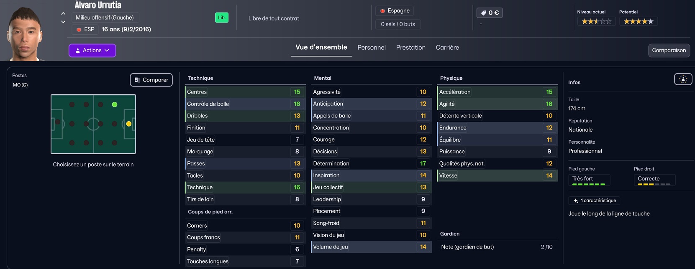The width and height of the screenshot is (695, 269).
Task: Click the Infos panel player-view icon
Action: click(683, 79)
